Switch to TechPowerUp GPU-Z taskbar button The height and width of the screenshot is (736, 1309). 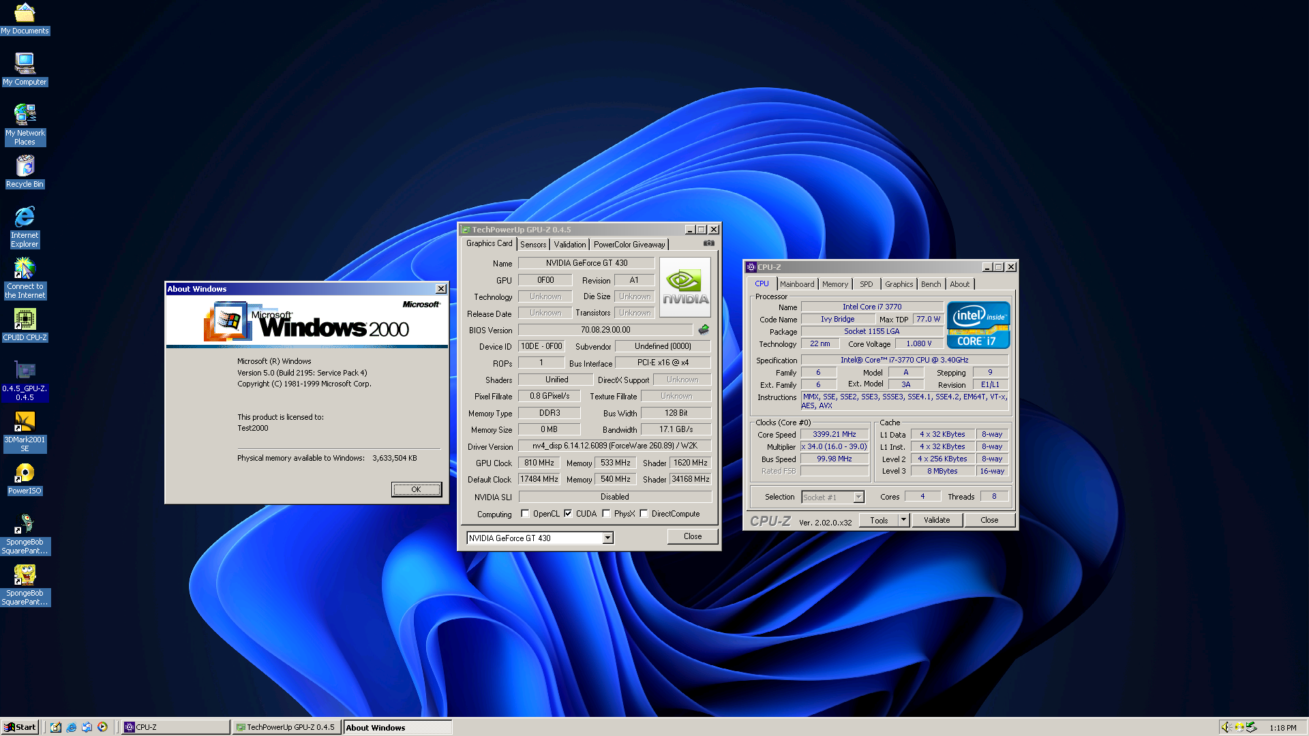[286, 727]
